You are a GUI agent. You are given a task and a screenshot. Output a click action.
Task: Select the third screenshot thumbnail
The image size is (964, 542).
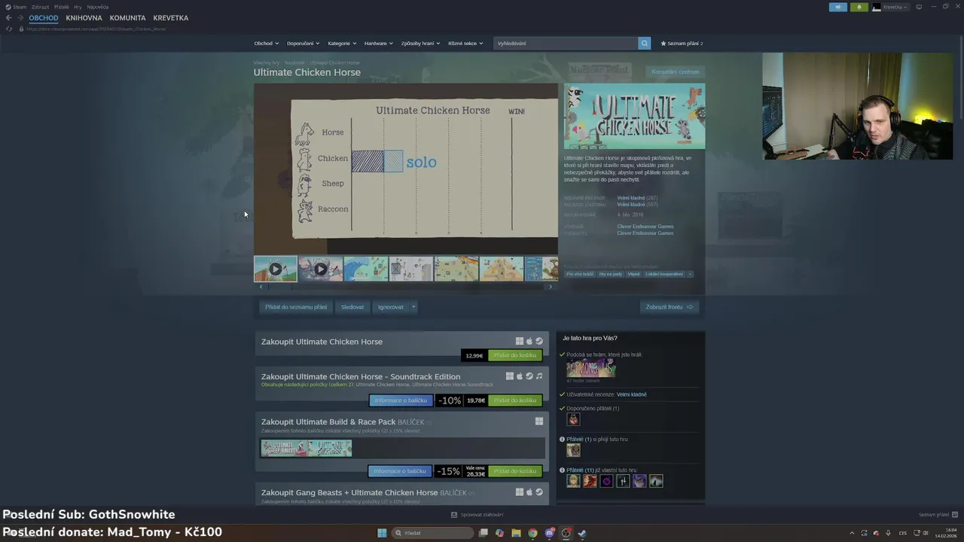tap(366, 269)
